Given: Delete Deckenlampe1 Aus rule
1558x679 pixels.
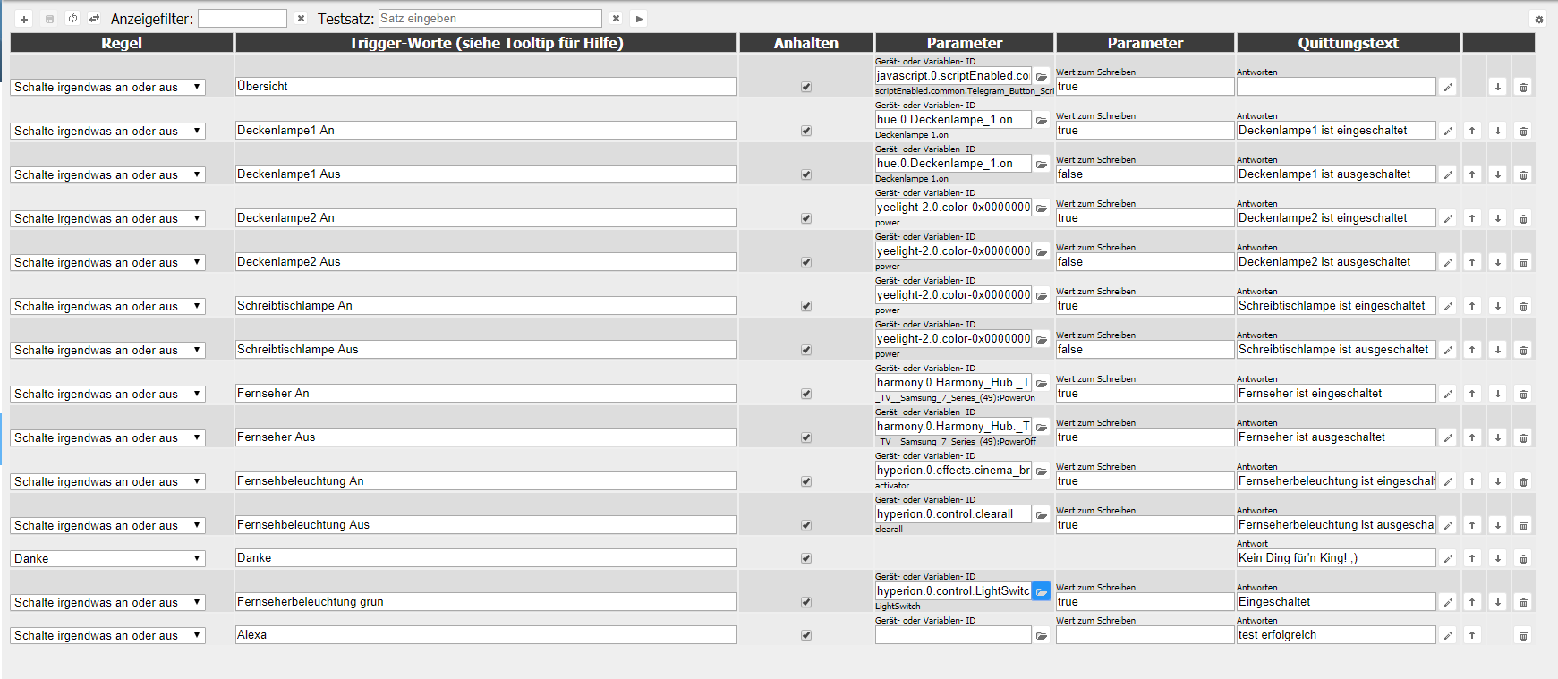Looking at the screenshot, I should (x=1523, y=174).
